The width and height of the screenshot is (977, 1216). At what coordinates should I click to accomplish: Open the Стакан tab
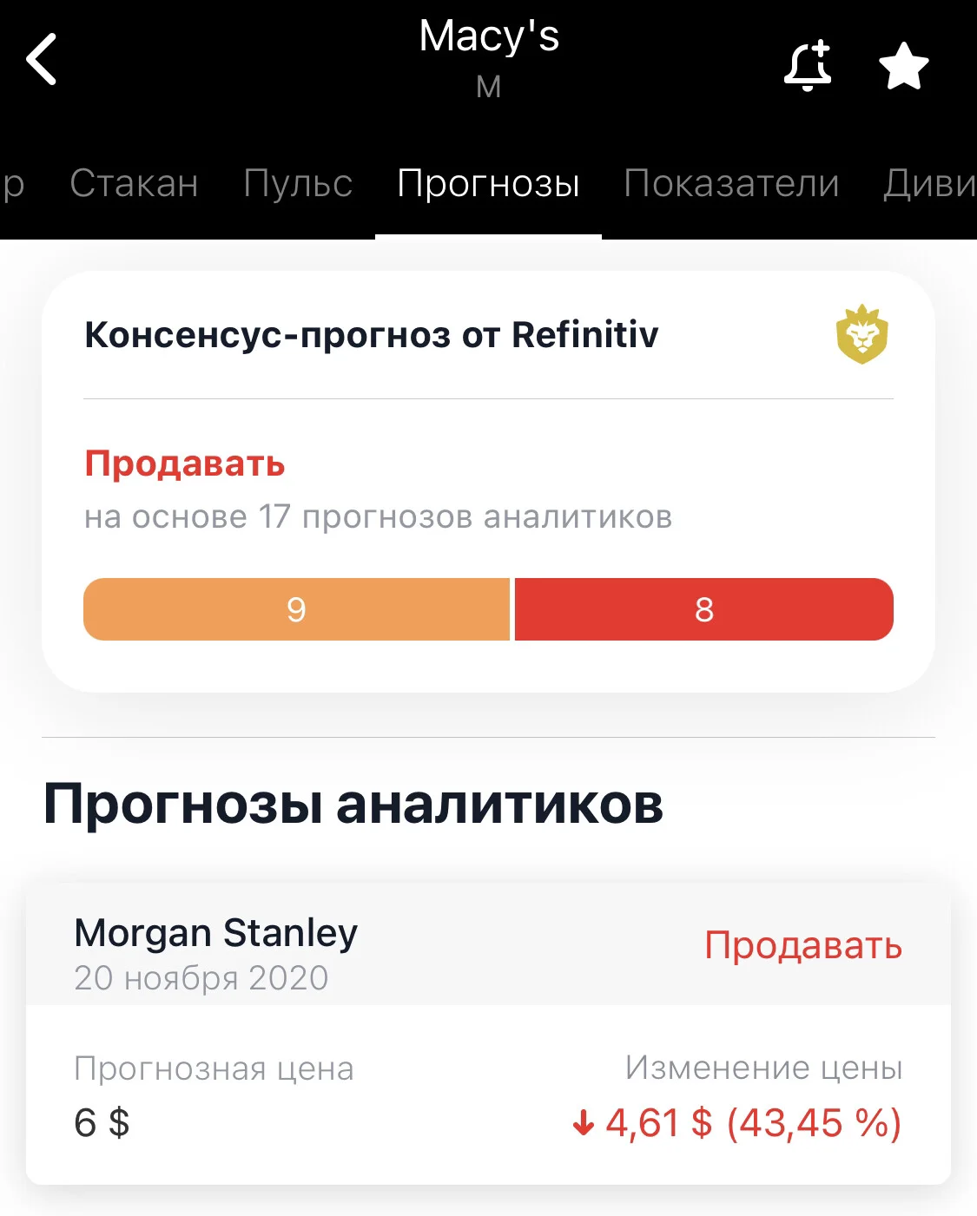[134, 183]
